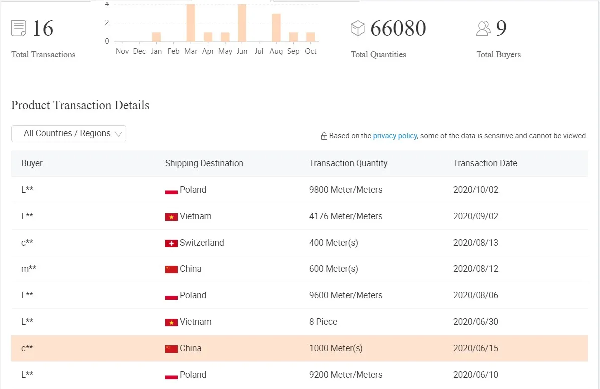Image resolution: width=600 pixels, height=389 pixels.
Task: Select the March bar in the chart
Action: coord(191,23)
